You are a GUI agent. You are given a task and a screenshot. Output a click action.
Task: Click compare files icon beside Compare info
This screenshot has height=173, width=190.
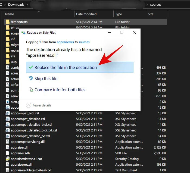pyautogui.click(x=31, y=89)
